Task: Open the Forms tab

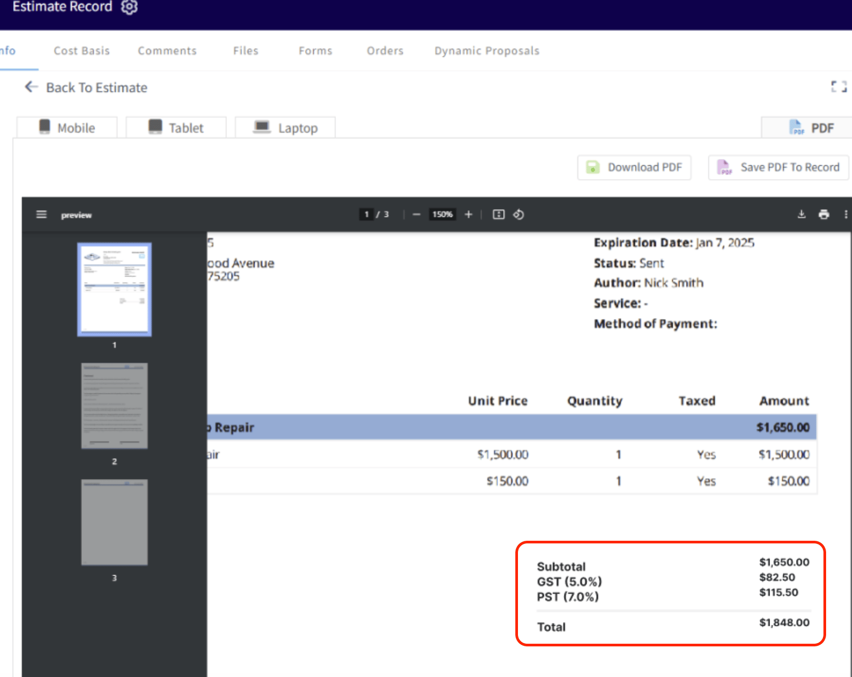Action: click(316, 51)
